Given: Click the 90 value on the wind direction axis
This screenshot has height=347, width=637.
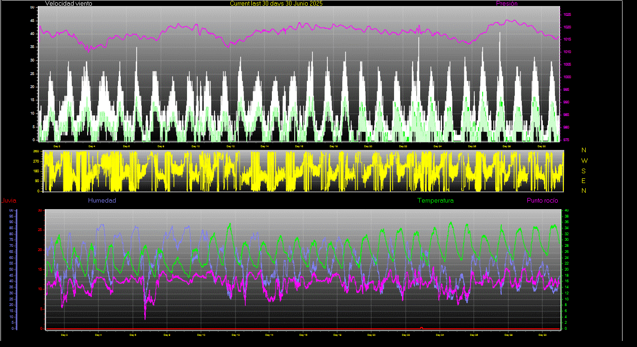Looking at the screenshot, I should pyautogui.click(x=36, y=181).
